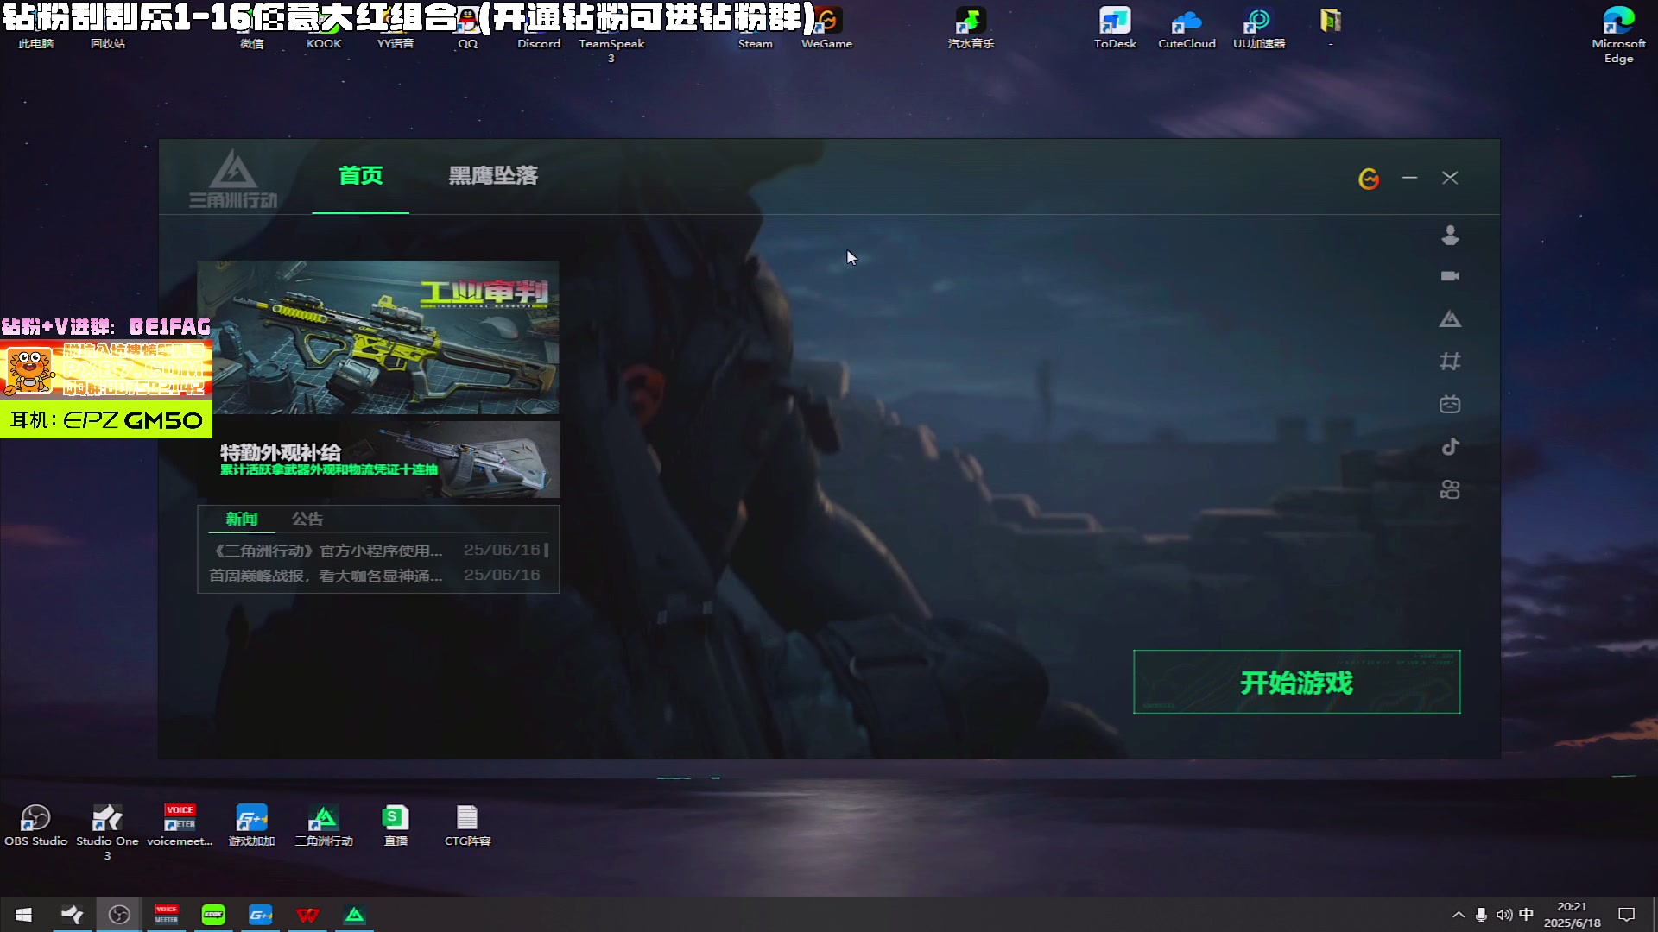The width and height of the screenshot is (1658, 932).
Task: Open Microsoft Edge desktop shortcut
Action: (1618, 35)
